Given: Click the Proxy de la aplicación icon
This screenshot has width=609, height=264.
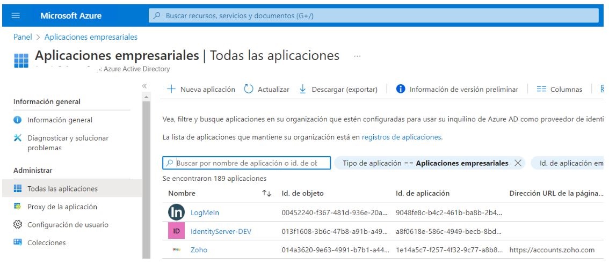Looking at the screenshot, I should coord(18,207).
